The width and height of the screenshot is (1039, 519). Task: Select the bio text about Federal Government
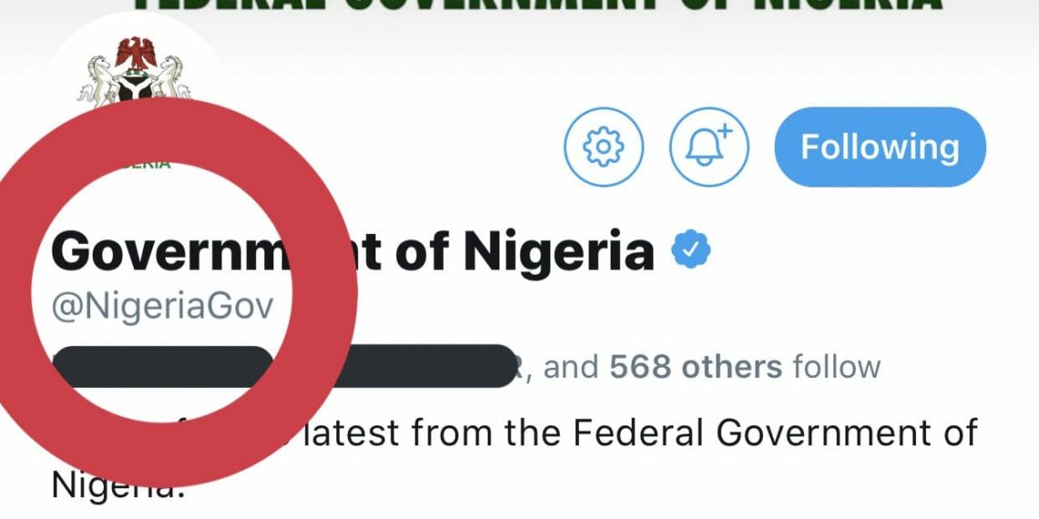tap(514, 457)
